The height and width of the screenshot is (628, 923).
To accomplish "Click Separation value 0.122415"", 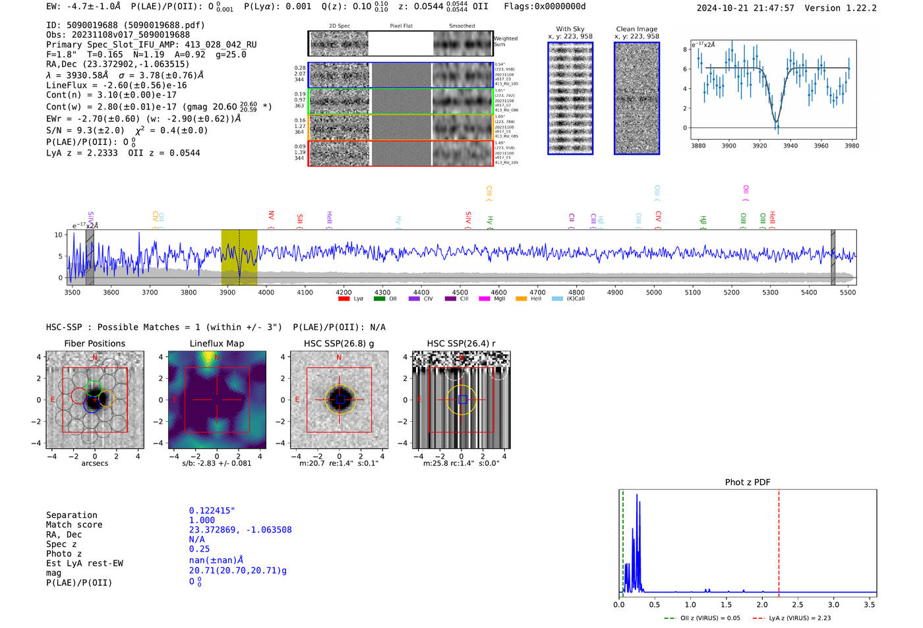I will (x=212, y=511).
